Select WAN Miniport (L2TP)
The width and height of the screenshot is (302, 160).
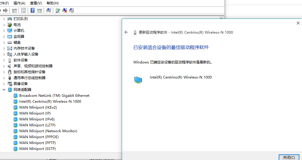tap(37, 125)
